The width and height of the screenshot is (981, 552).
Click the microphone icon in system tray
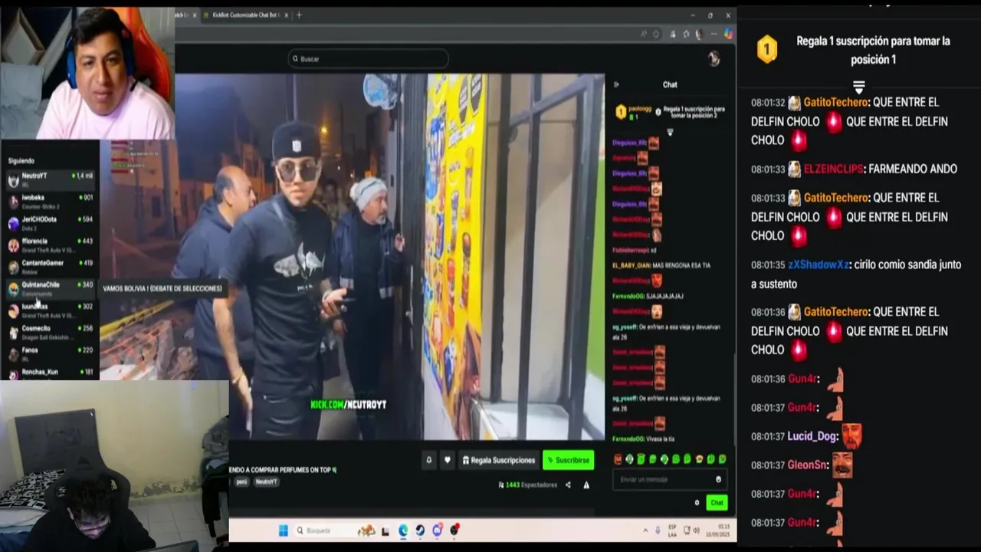pos(658,530)
